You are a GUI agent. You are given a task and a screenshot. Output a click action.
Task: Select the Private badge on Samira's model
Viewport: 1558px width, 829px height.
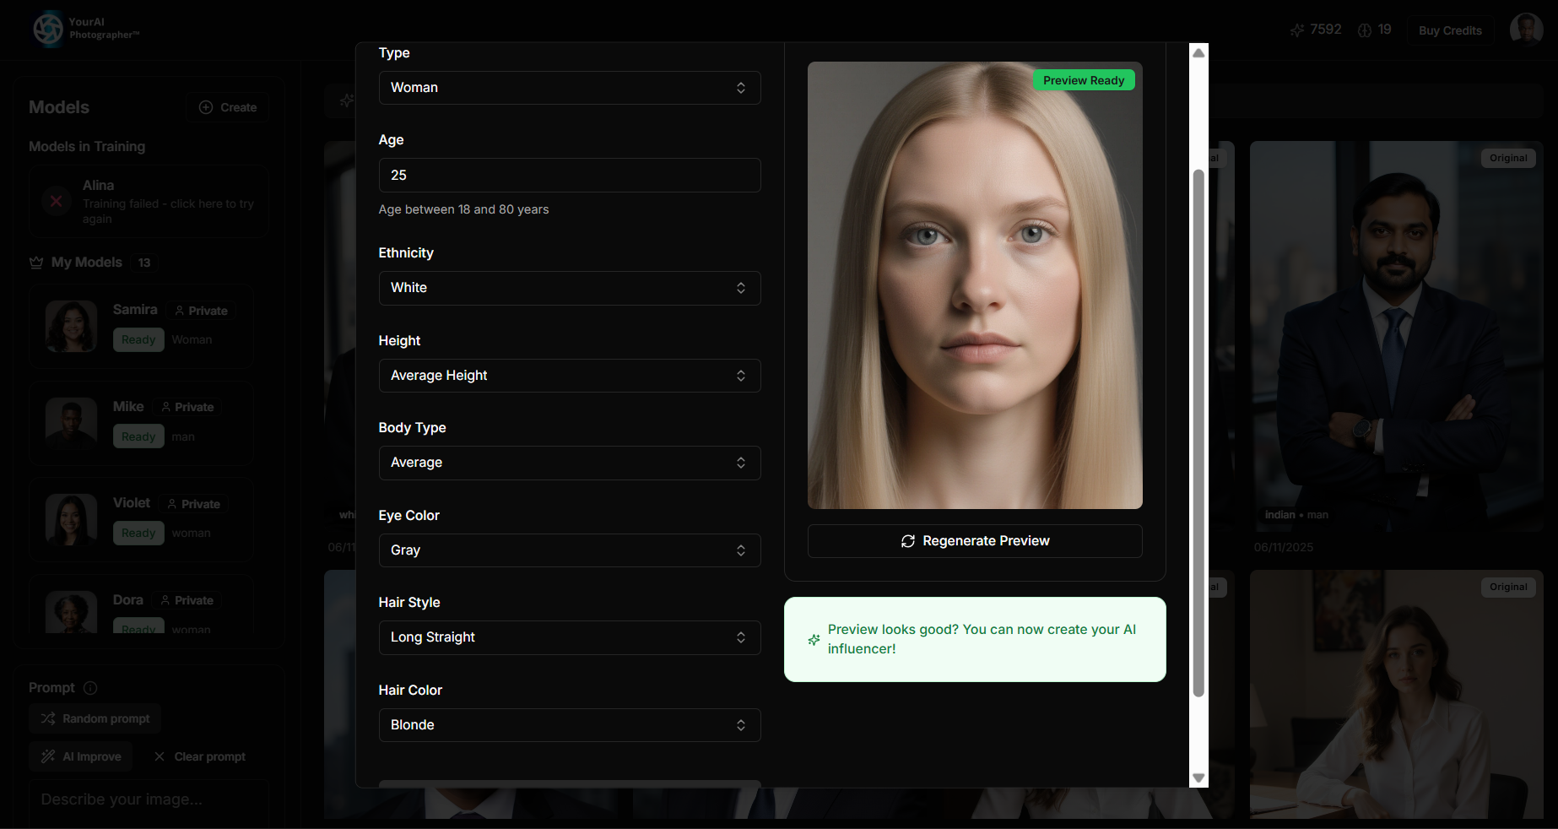point(200,311)
